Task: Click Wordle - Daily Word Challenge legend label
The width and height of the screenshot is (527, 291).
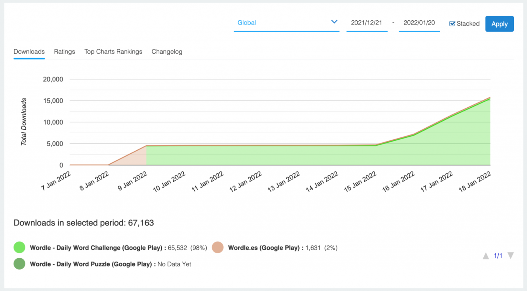Action: pos(98,248)
